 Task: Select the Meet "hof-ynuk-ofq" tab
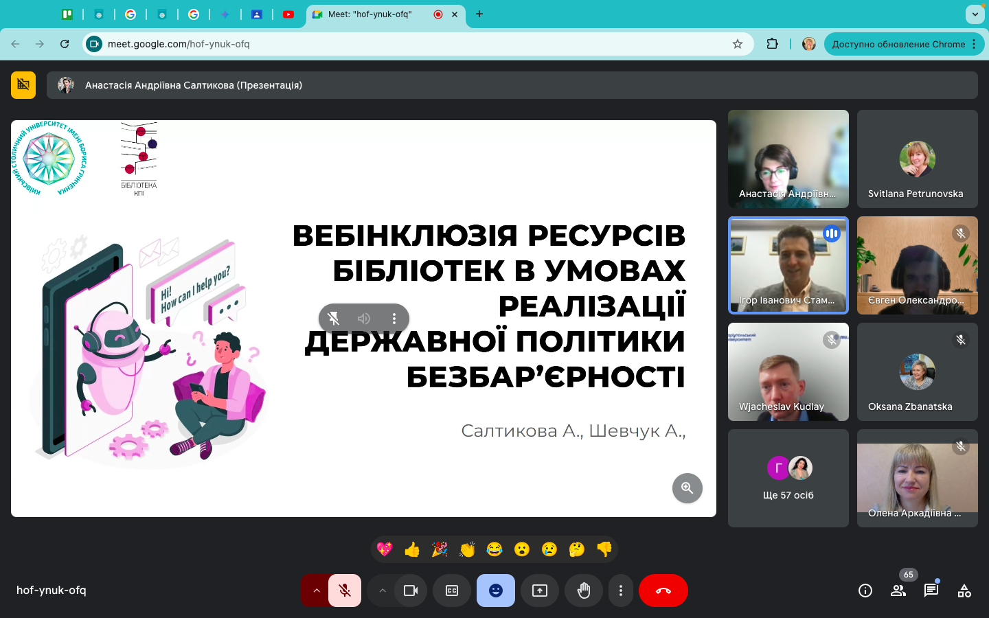click(371, 14)
